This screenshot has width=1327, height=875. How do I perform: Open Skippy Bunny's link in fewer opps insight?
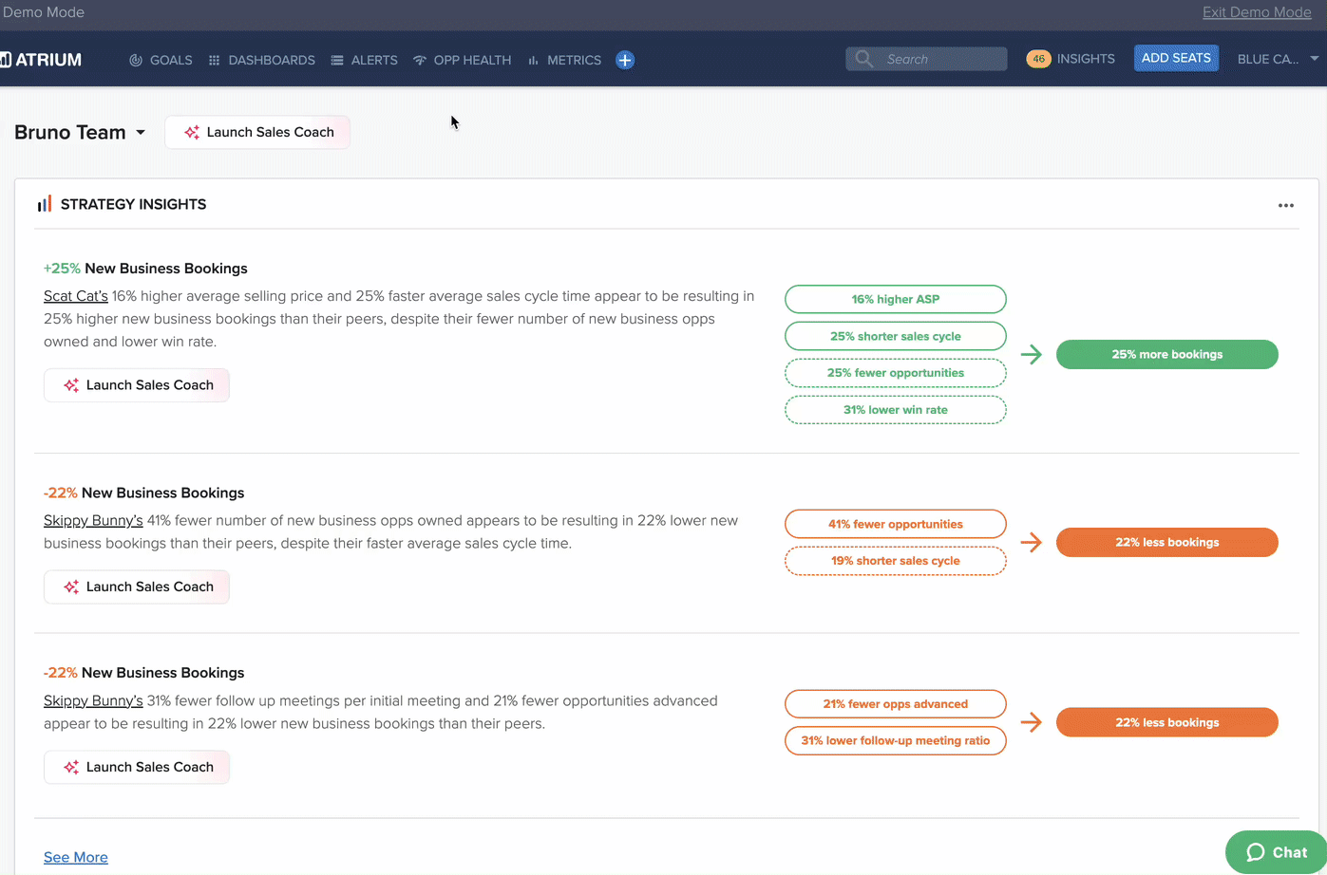(93, 520)
